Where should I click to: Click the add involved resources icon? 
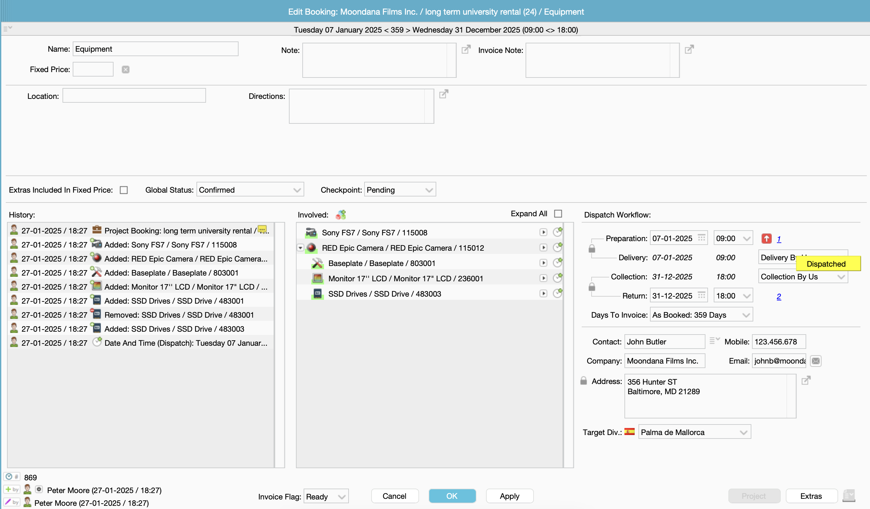[x=341, y=215]
